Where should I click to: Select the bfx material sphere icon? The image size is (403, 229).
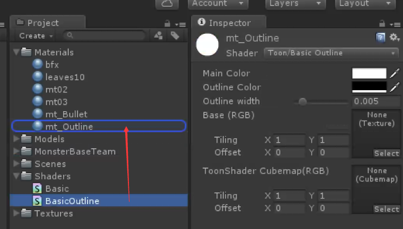[x=38, y=64]
